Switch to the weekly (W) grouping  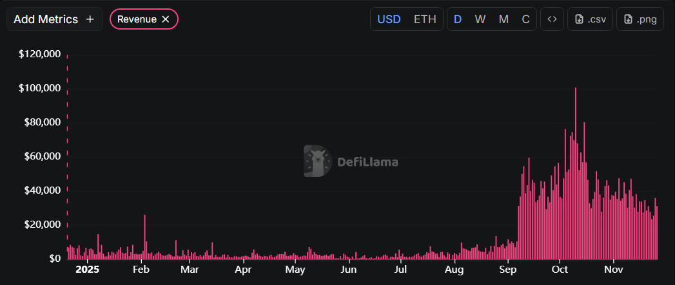[x=480, y=19]
